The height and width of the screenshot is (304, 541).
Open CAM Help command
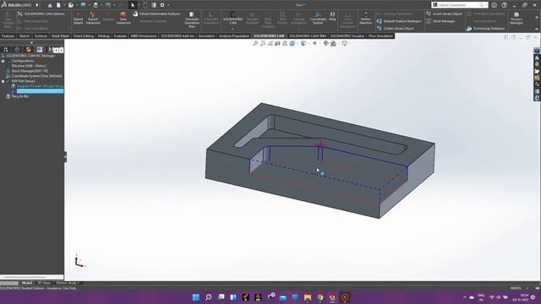click(332, 16)
